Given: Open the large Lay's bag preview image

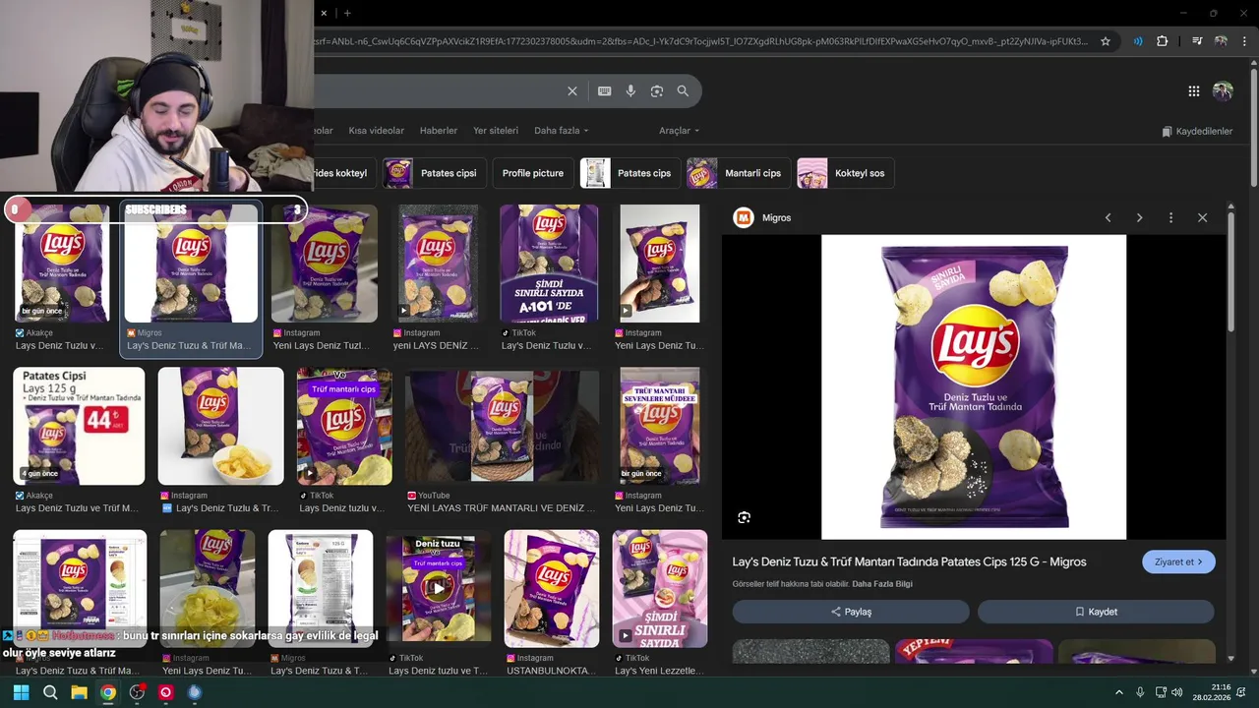Looking at the screenshot, I should 974,386.
